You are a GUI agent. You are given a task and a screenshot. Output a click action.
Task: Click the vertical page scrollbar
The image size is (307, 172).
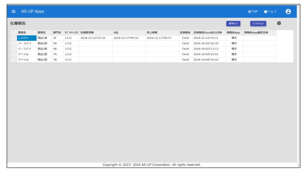click(x=299, y=86)
